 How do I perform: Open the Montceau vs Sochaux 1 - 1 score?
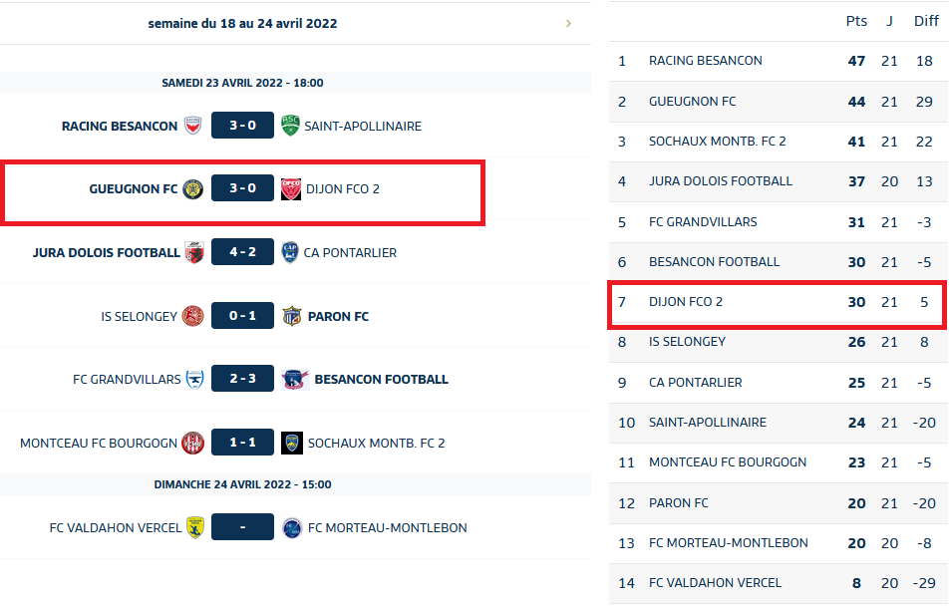(x=242, y=443)
